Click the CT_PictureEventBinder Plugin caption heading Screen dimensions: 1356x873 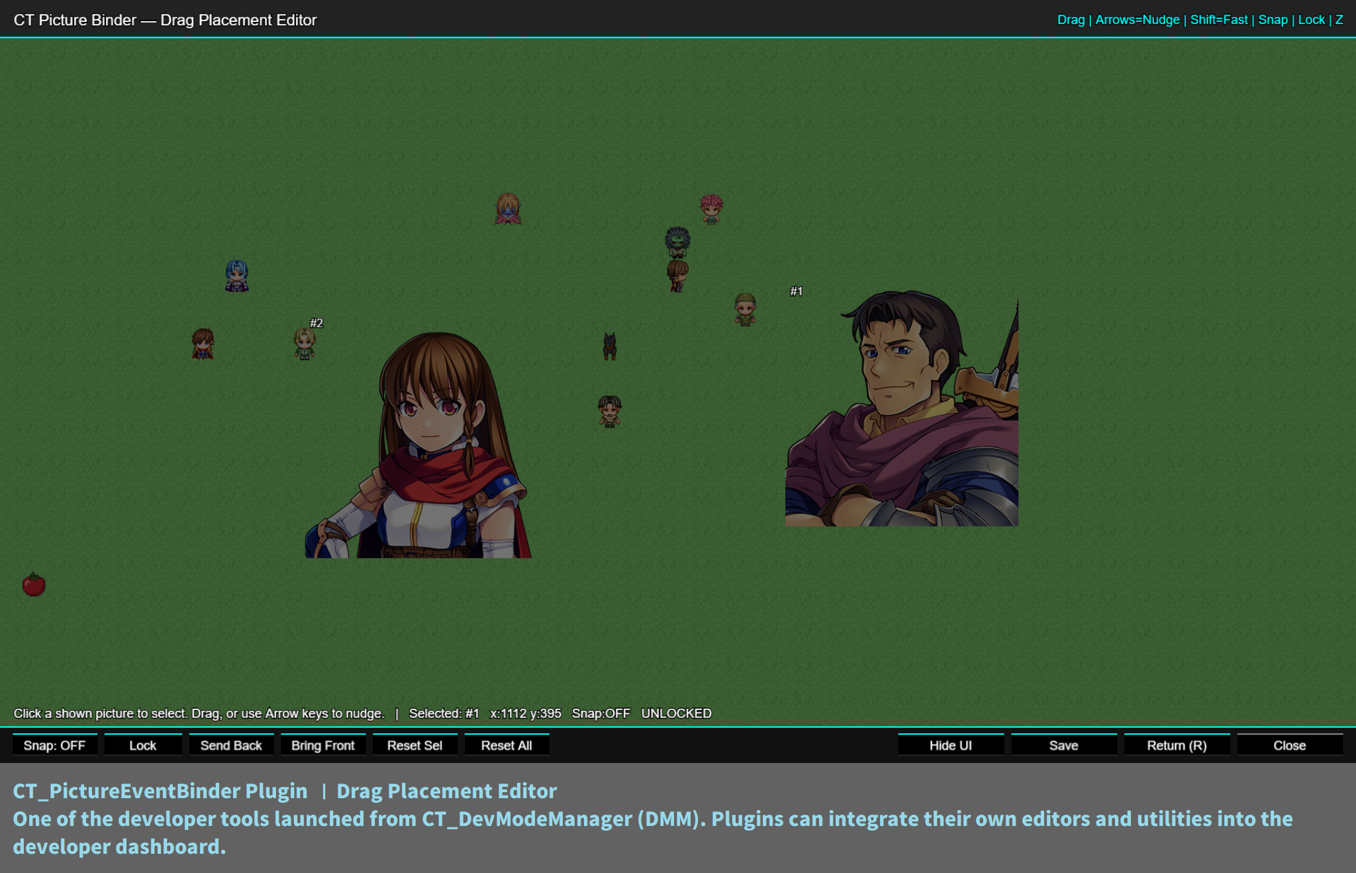click(160, 791)
